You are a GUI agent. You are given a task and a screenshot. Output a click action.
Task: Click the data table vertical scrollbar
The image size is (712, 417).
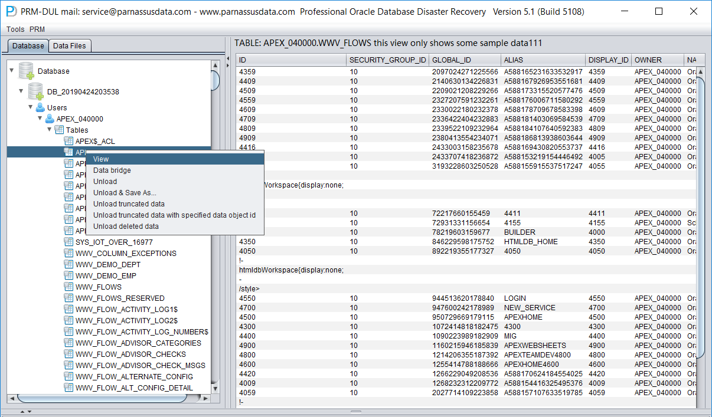701,217
